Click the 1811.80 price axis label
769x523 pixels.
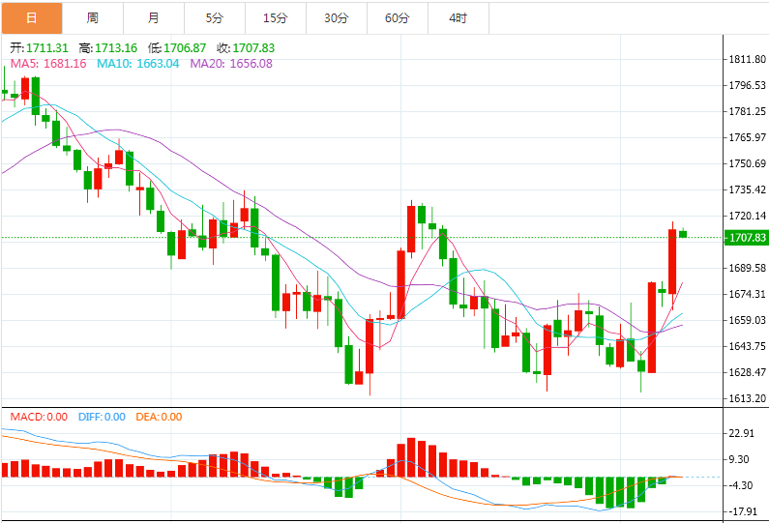point(748,59)
